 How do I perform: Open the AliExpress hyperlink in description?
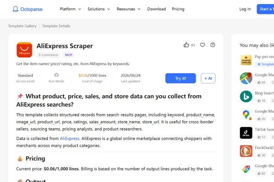[69, 138]
